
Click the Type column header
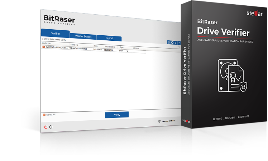click(122, 47)
